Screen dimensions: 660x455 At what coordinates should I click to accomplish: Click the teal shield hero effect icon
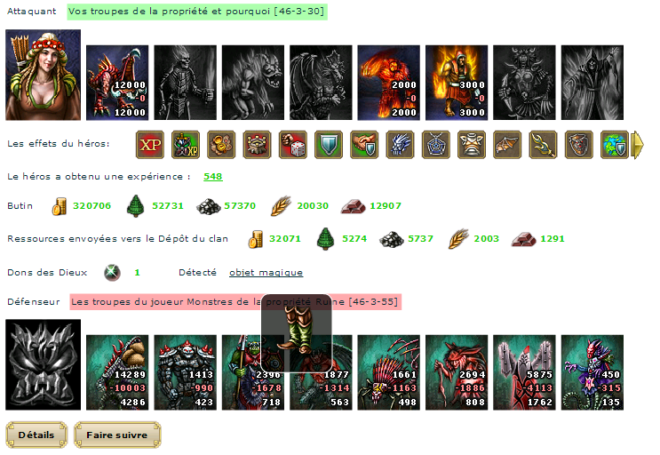(x=329, y=145)
